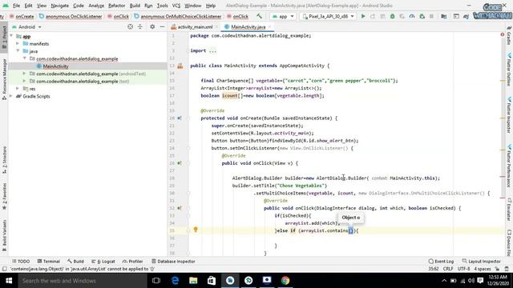Open the profiler gauge icon in toolbar
The image size is (513, 288).
[412, 16]
